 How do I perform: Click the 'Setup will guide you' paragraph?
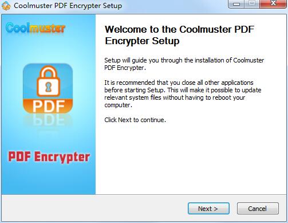coord(184,64)
